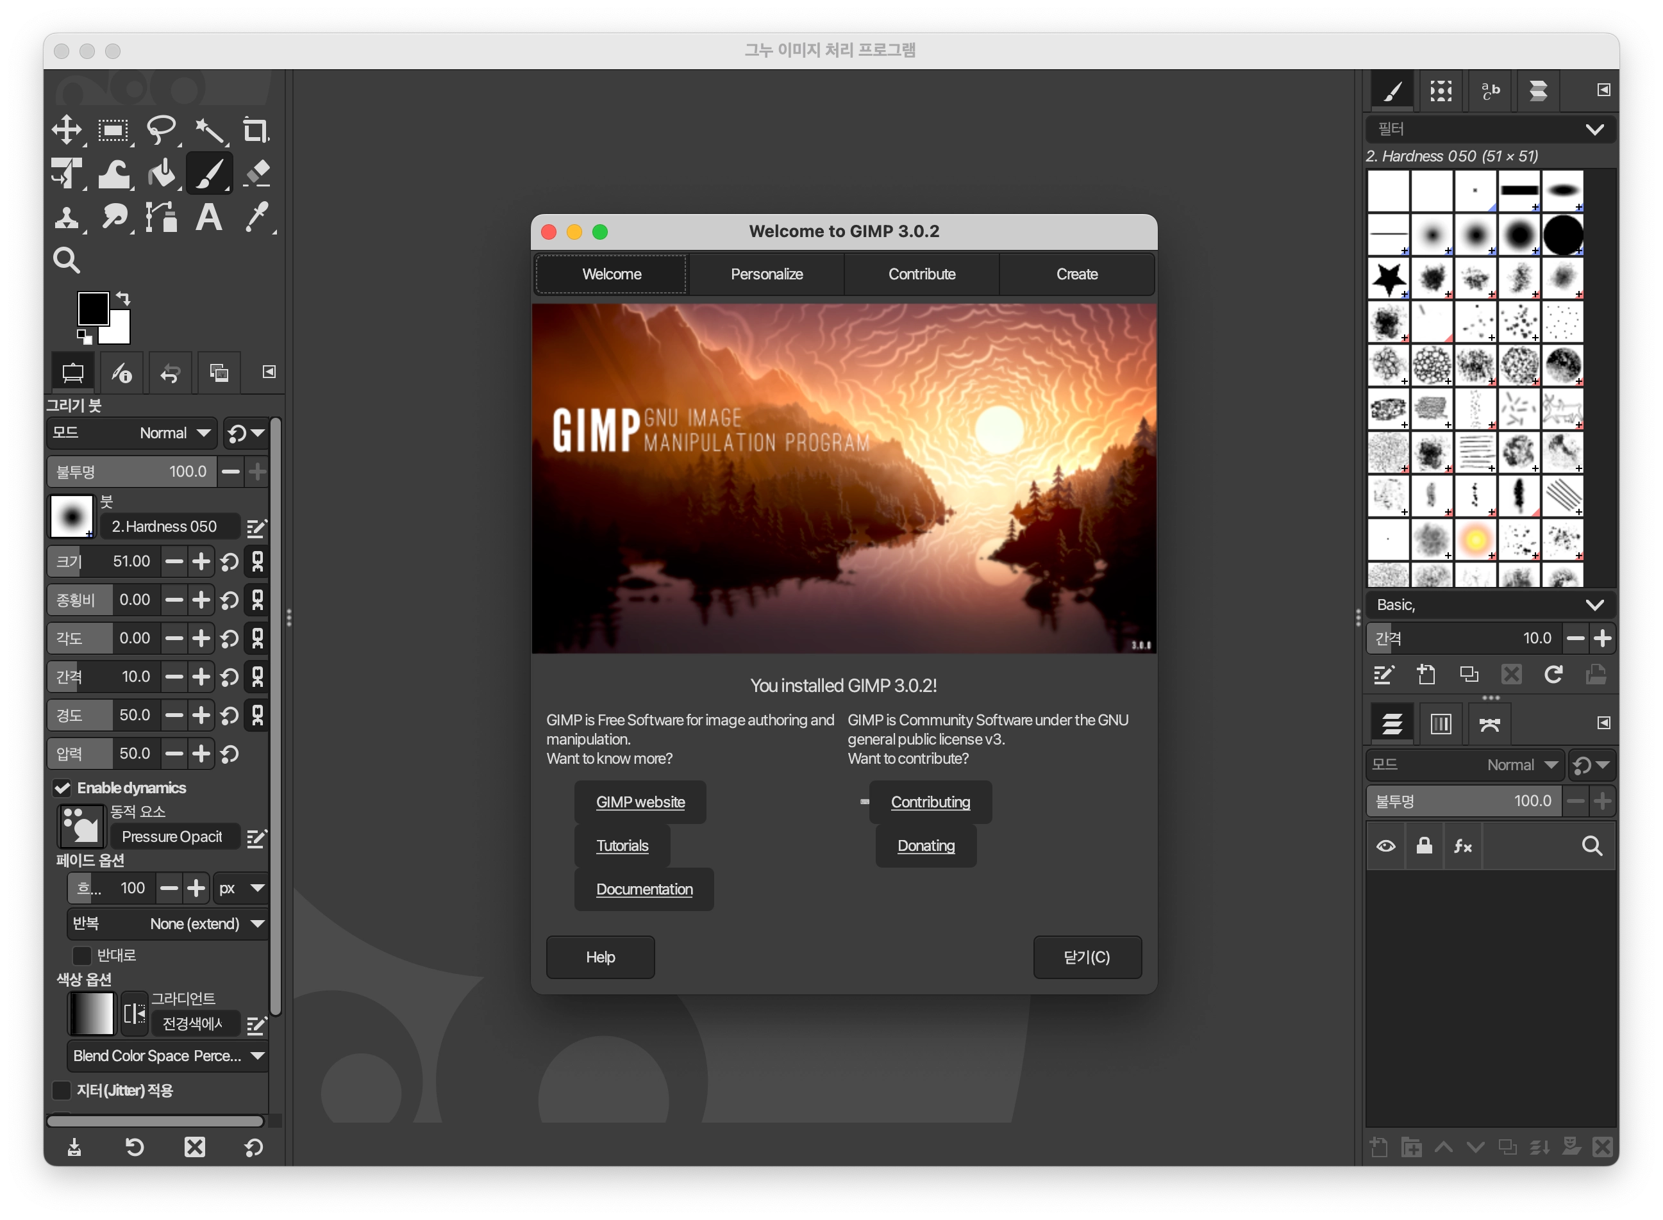The height and width of the screenshot is (1220, 1663).
Task: Click the gradient preview thumbnail
Action: [x=92, y=1015]
